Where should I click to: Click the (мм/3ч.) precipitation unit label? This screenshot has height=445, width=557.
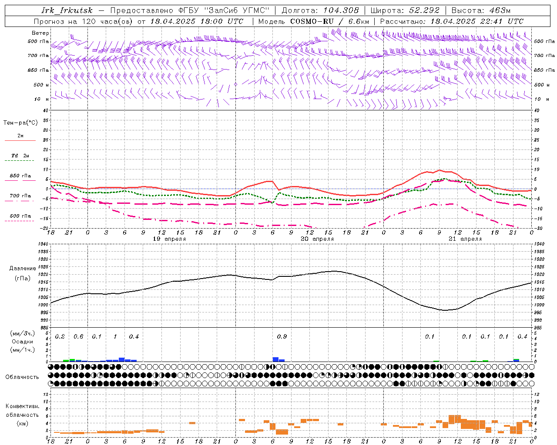coord(22,333)
